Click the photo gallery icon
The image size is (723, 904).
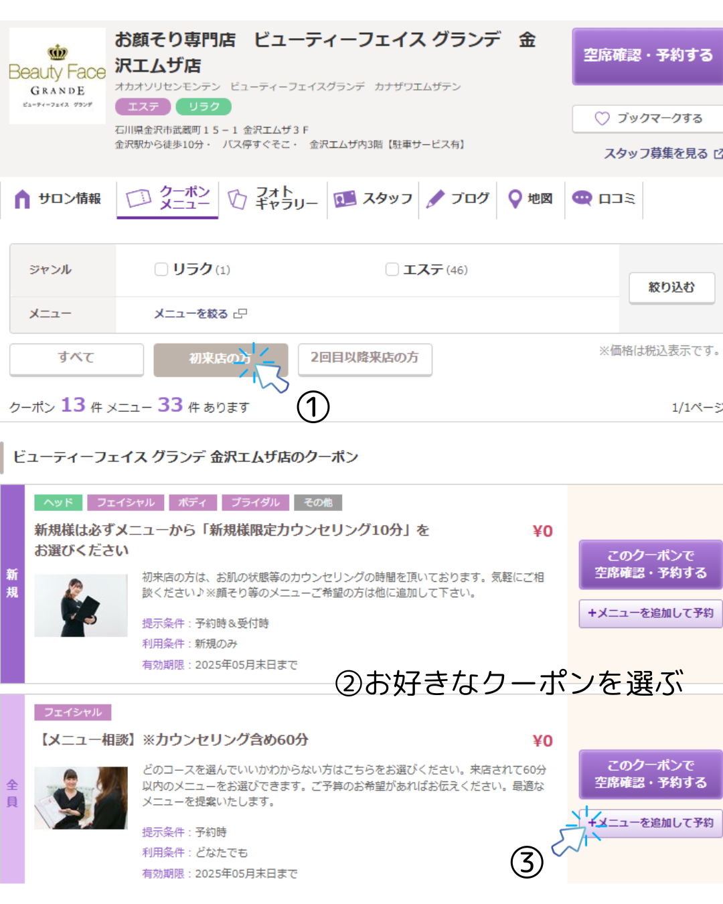238,199
